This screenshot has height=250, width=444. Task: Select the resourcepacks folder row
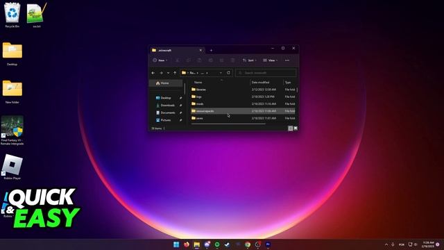click(243, 111)
